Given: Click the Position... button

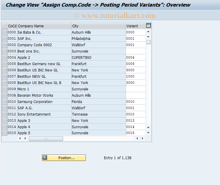Looking at the screenshot, I should pyautogui.click(x=64, y=158).
